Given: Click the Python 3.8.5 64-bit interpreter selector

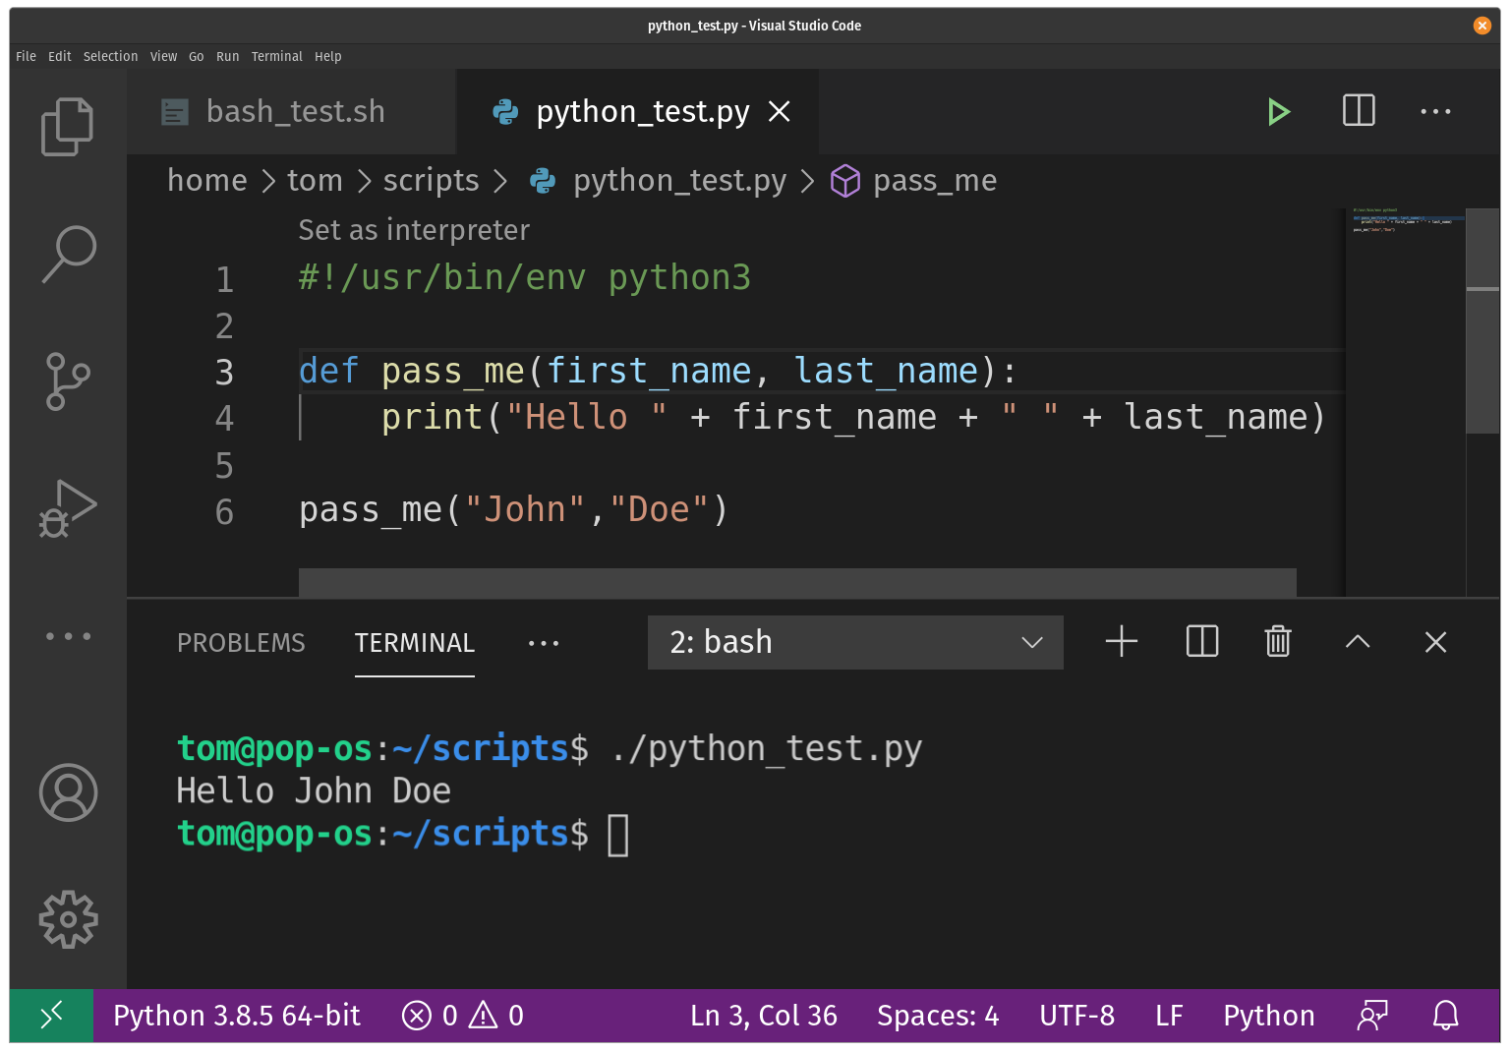Looking at the screenshot, I should tap(236, 1016).
